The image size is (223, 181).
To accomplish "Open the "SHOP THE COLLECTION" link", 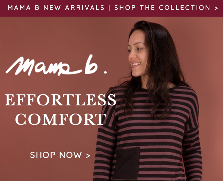I will point(162,8).
